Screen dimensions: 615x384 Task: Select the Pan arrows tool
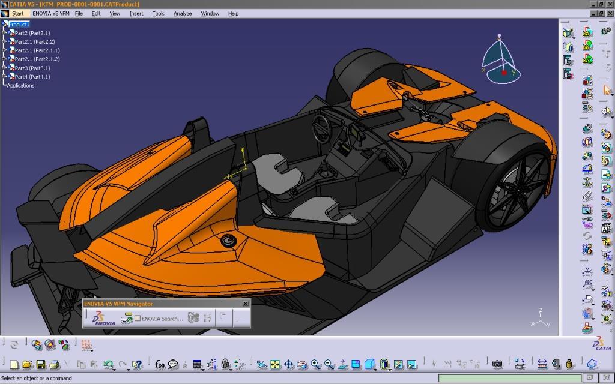(289, 365)
